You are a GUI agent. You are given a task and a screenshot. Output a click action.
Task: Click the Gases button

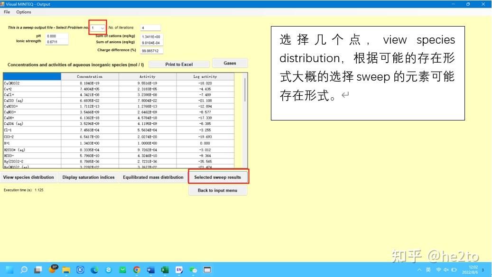tap(230, 63)
